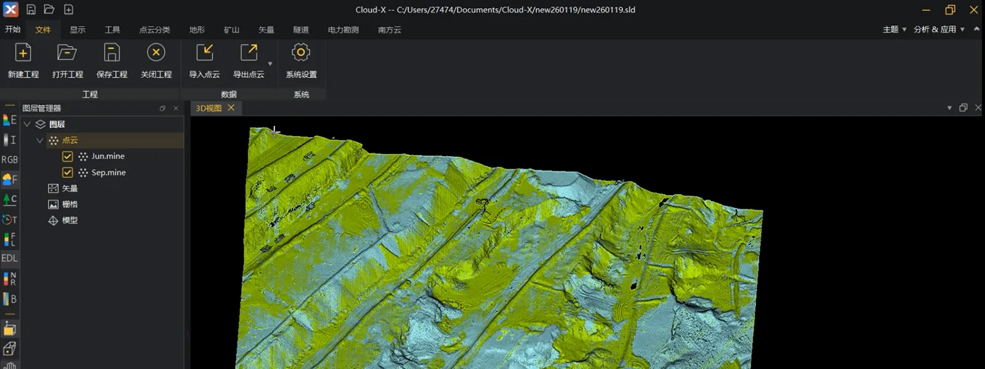Click the wireframe cube view icon
The image size is (985, 369).
9,349
